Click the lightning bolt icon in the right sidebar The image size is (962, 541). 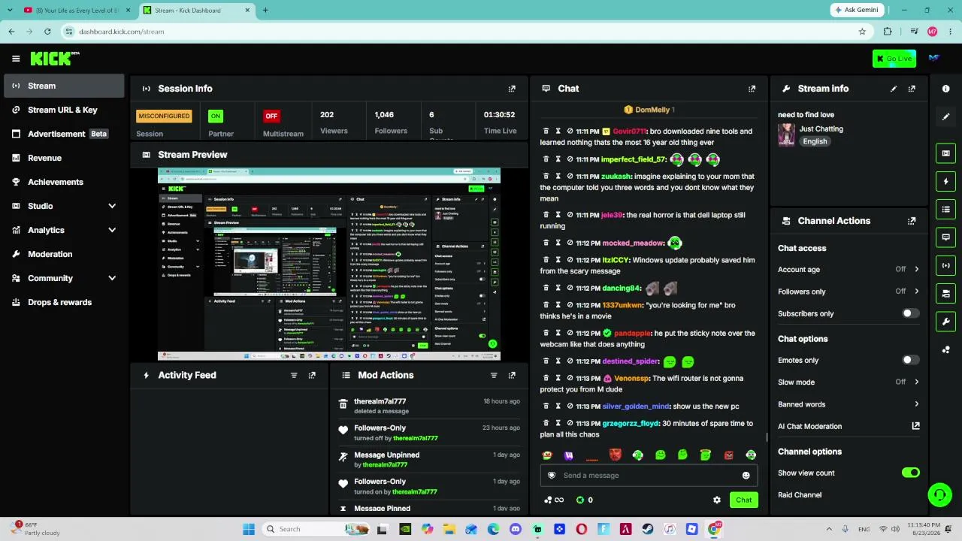(x=945, y=181)
